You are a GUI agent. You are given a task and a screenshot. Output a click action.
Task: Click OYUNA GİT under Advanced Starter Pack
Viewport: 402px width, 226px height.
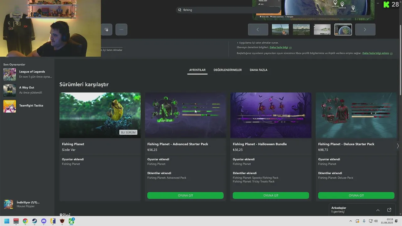(185, 196)
